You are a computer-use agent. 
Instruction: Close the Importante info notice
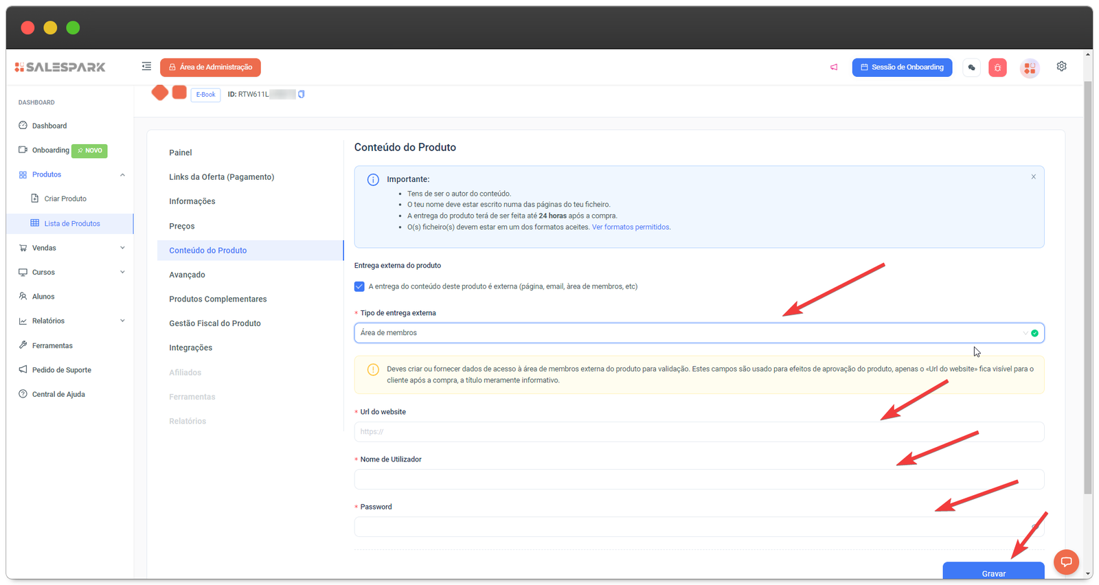1033,177
